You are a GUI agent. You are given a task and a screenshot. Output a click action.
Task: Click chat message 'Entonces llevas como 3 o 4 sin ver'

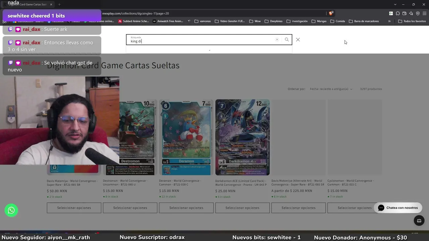[52, 46]
